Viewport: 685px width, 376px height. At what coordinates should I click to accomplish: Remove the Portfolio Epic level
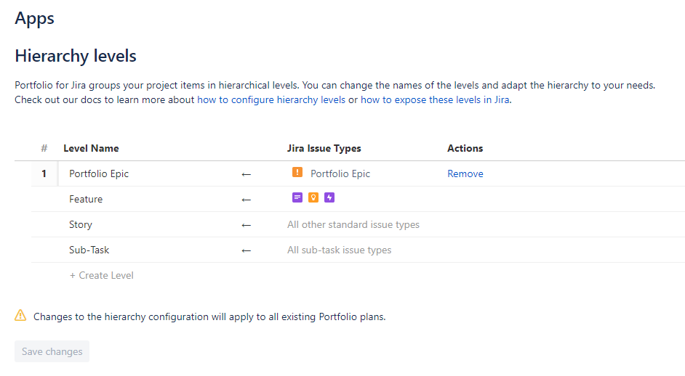point(465,173)
